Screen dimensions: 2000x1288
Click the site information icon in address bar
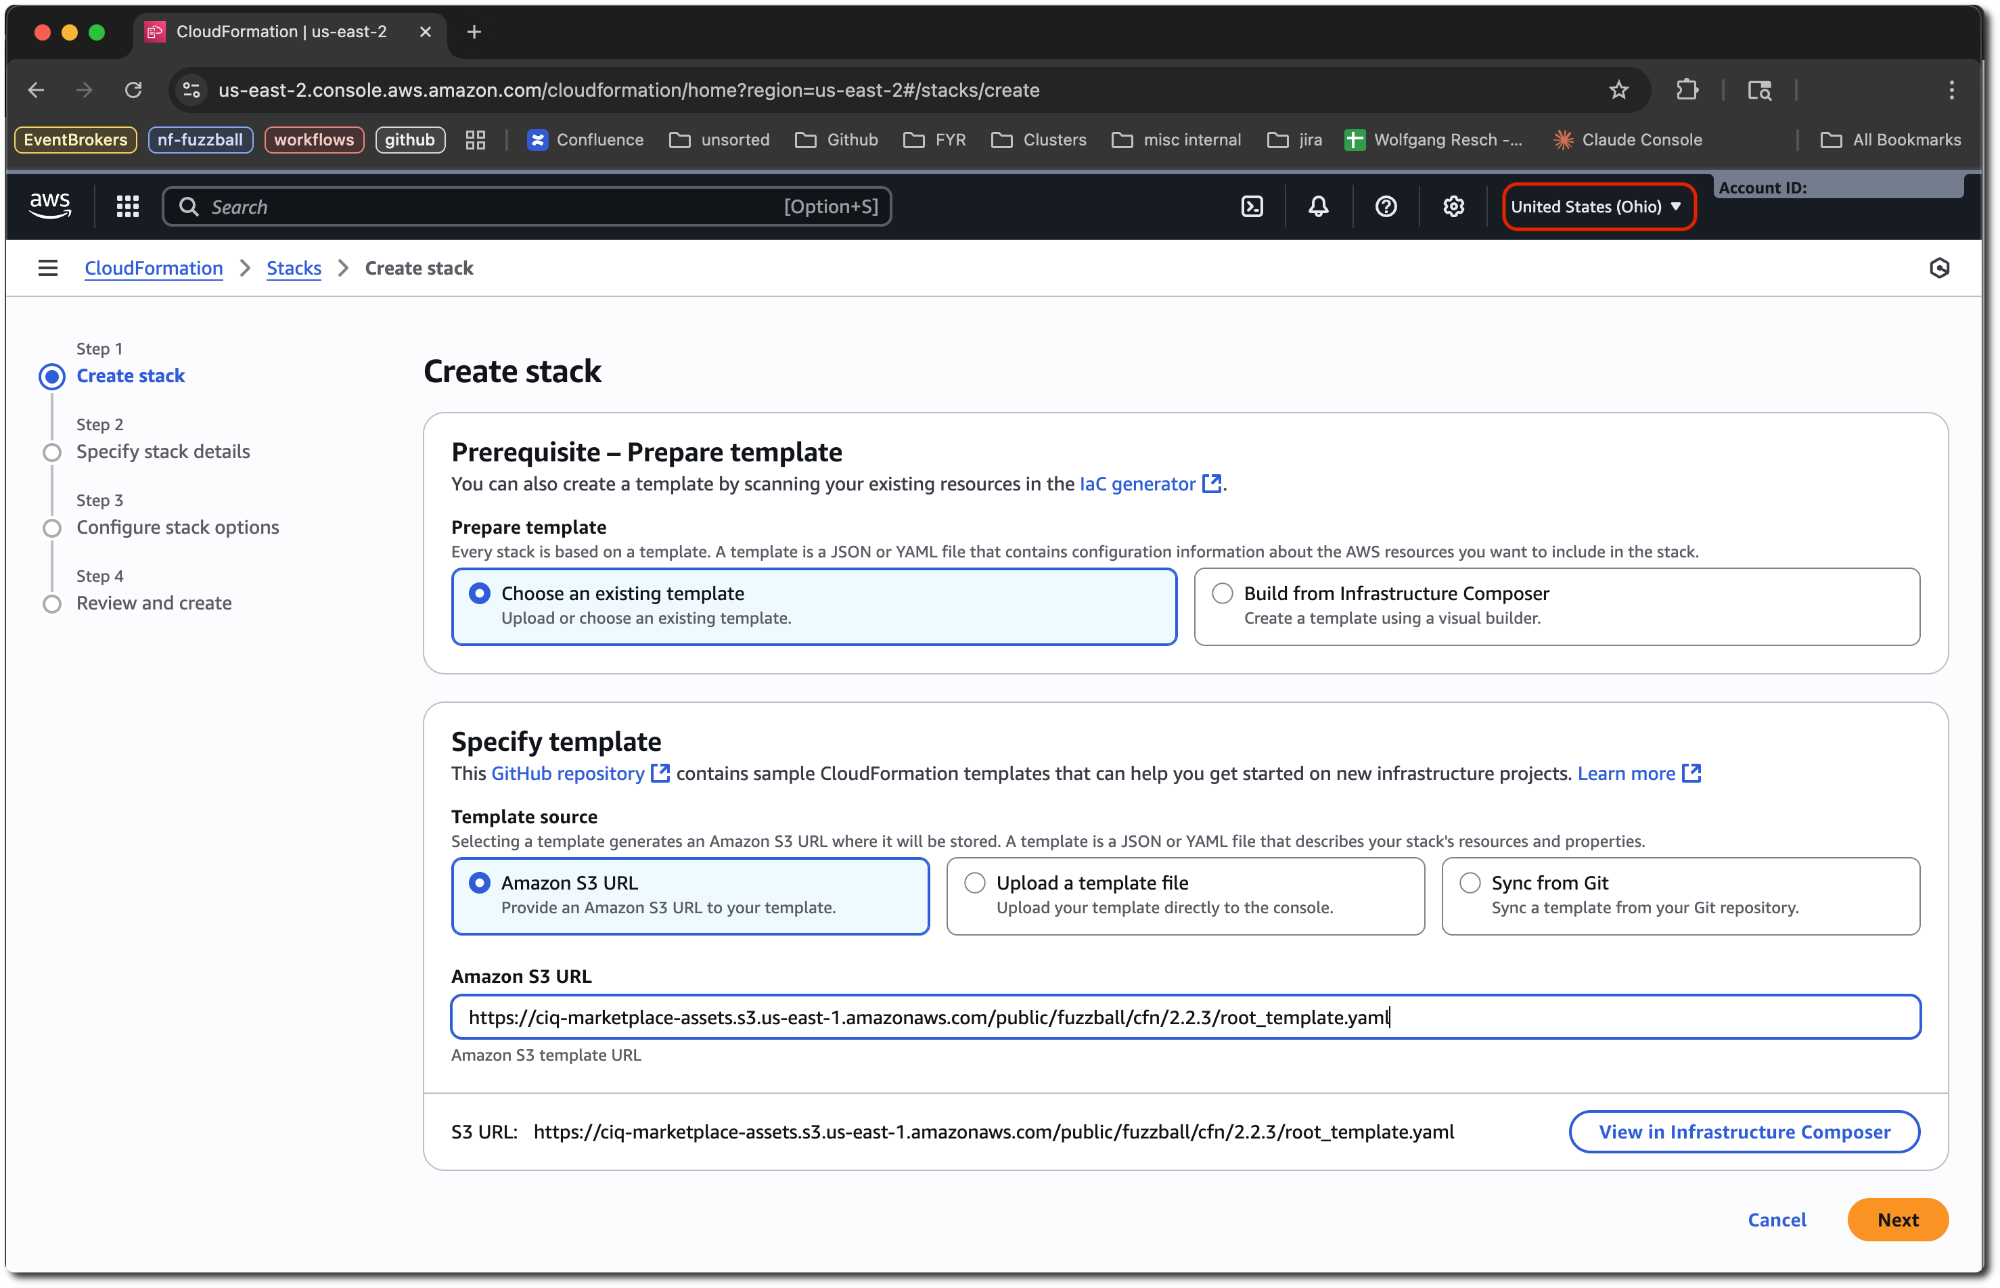[x=191, y=89]
